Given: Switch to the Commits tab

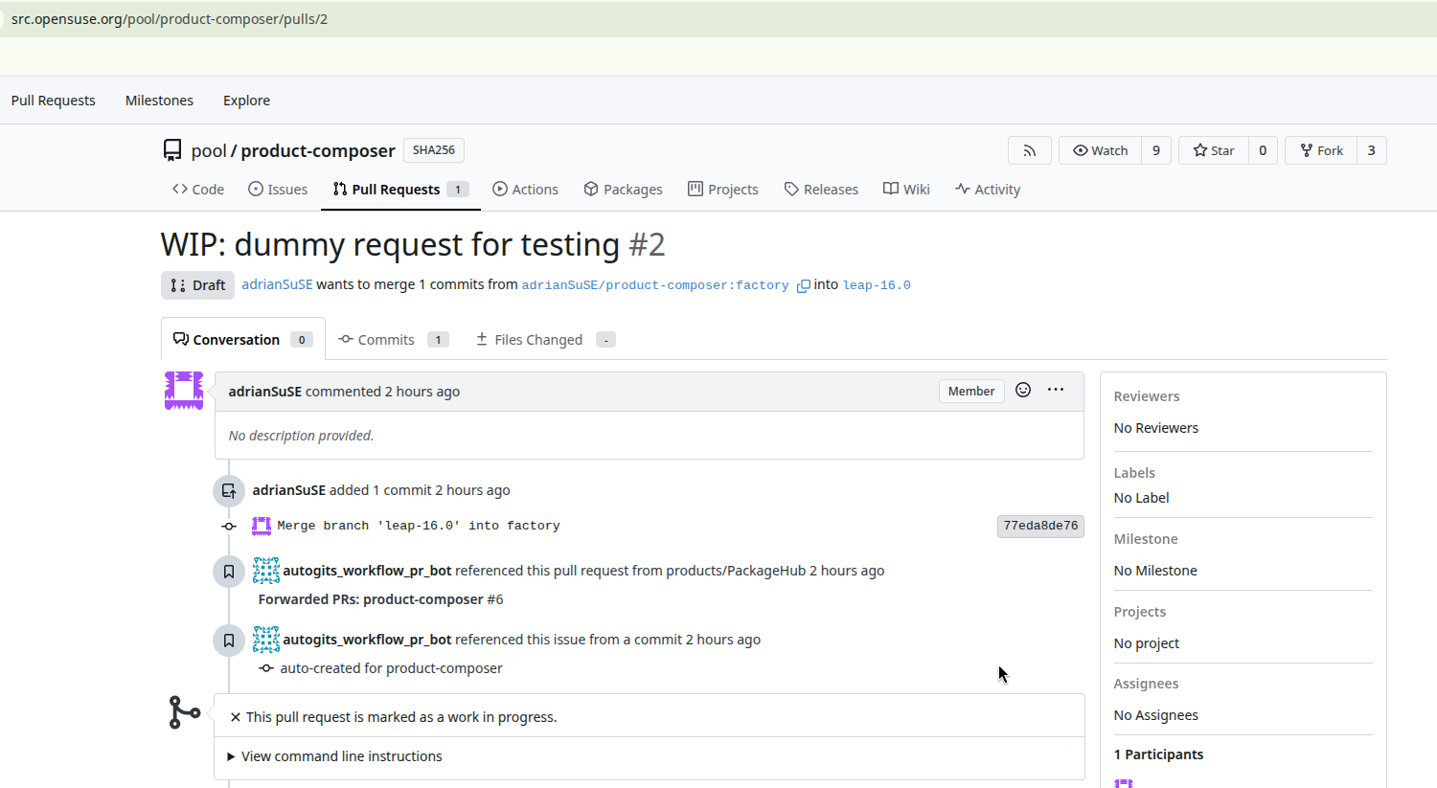Looking at the screenshot, I should [x=386, y=338].
